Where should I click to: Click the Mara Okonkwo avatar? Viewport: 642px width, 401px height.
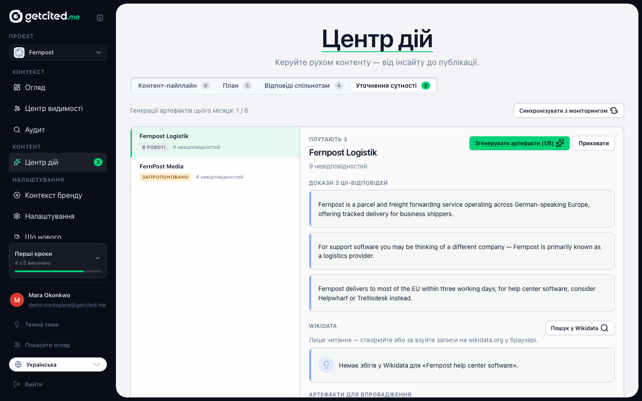tap(17, 300)
